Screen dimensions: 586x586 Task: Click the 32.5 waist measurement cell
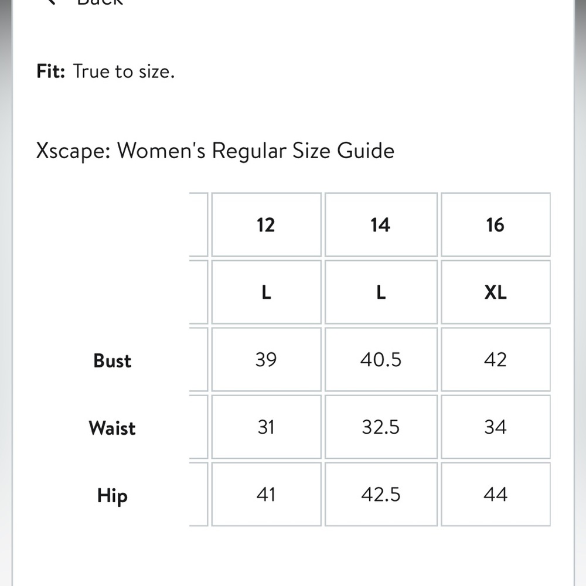click(x=381, y=427)
